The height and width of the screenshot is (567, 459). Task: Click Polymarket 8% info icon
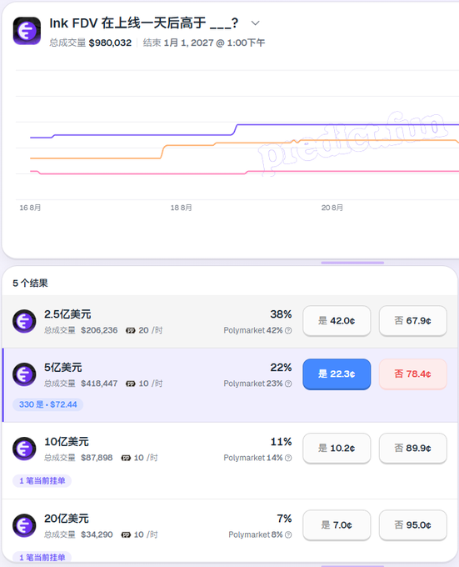tap(288, 534)
